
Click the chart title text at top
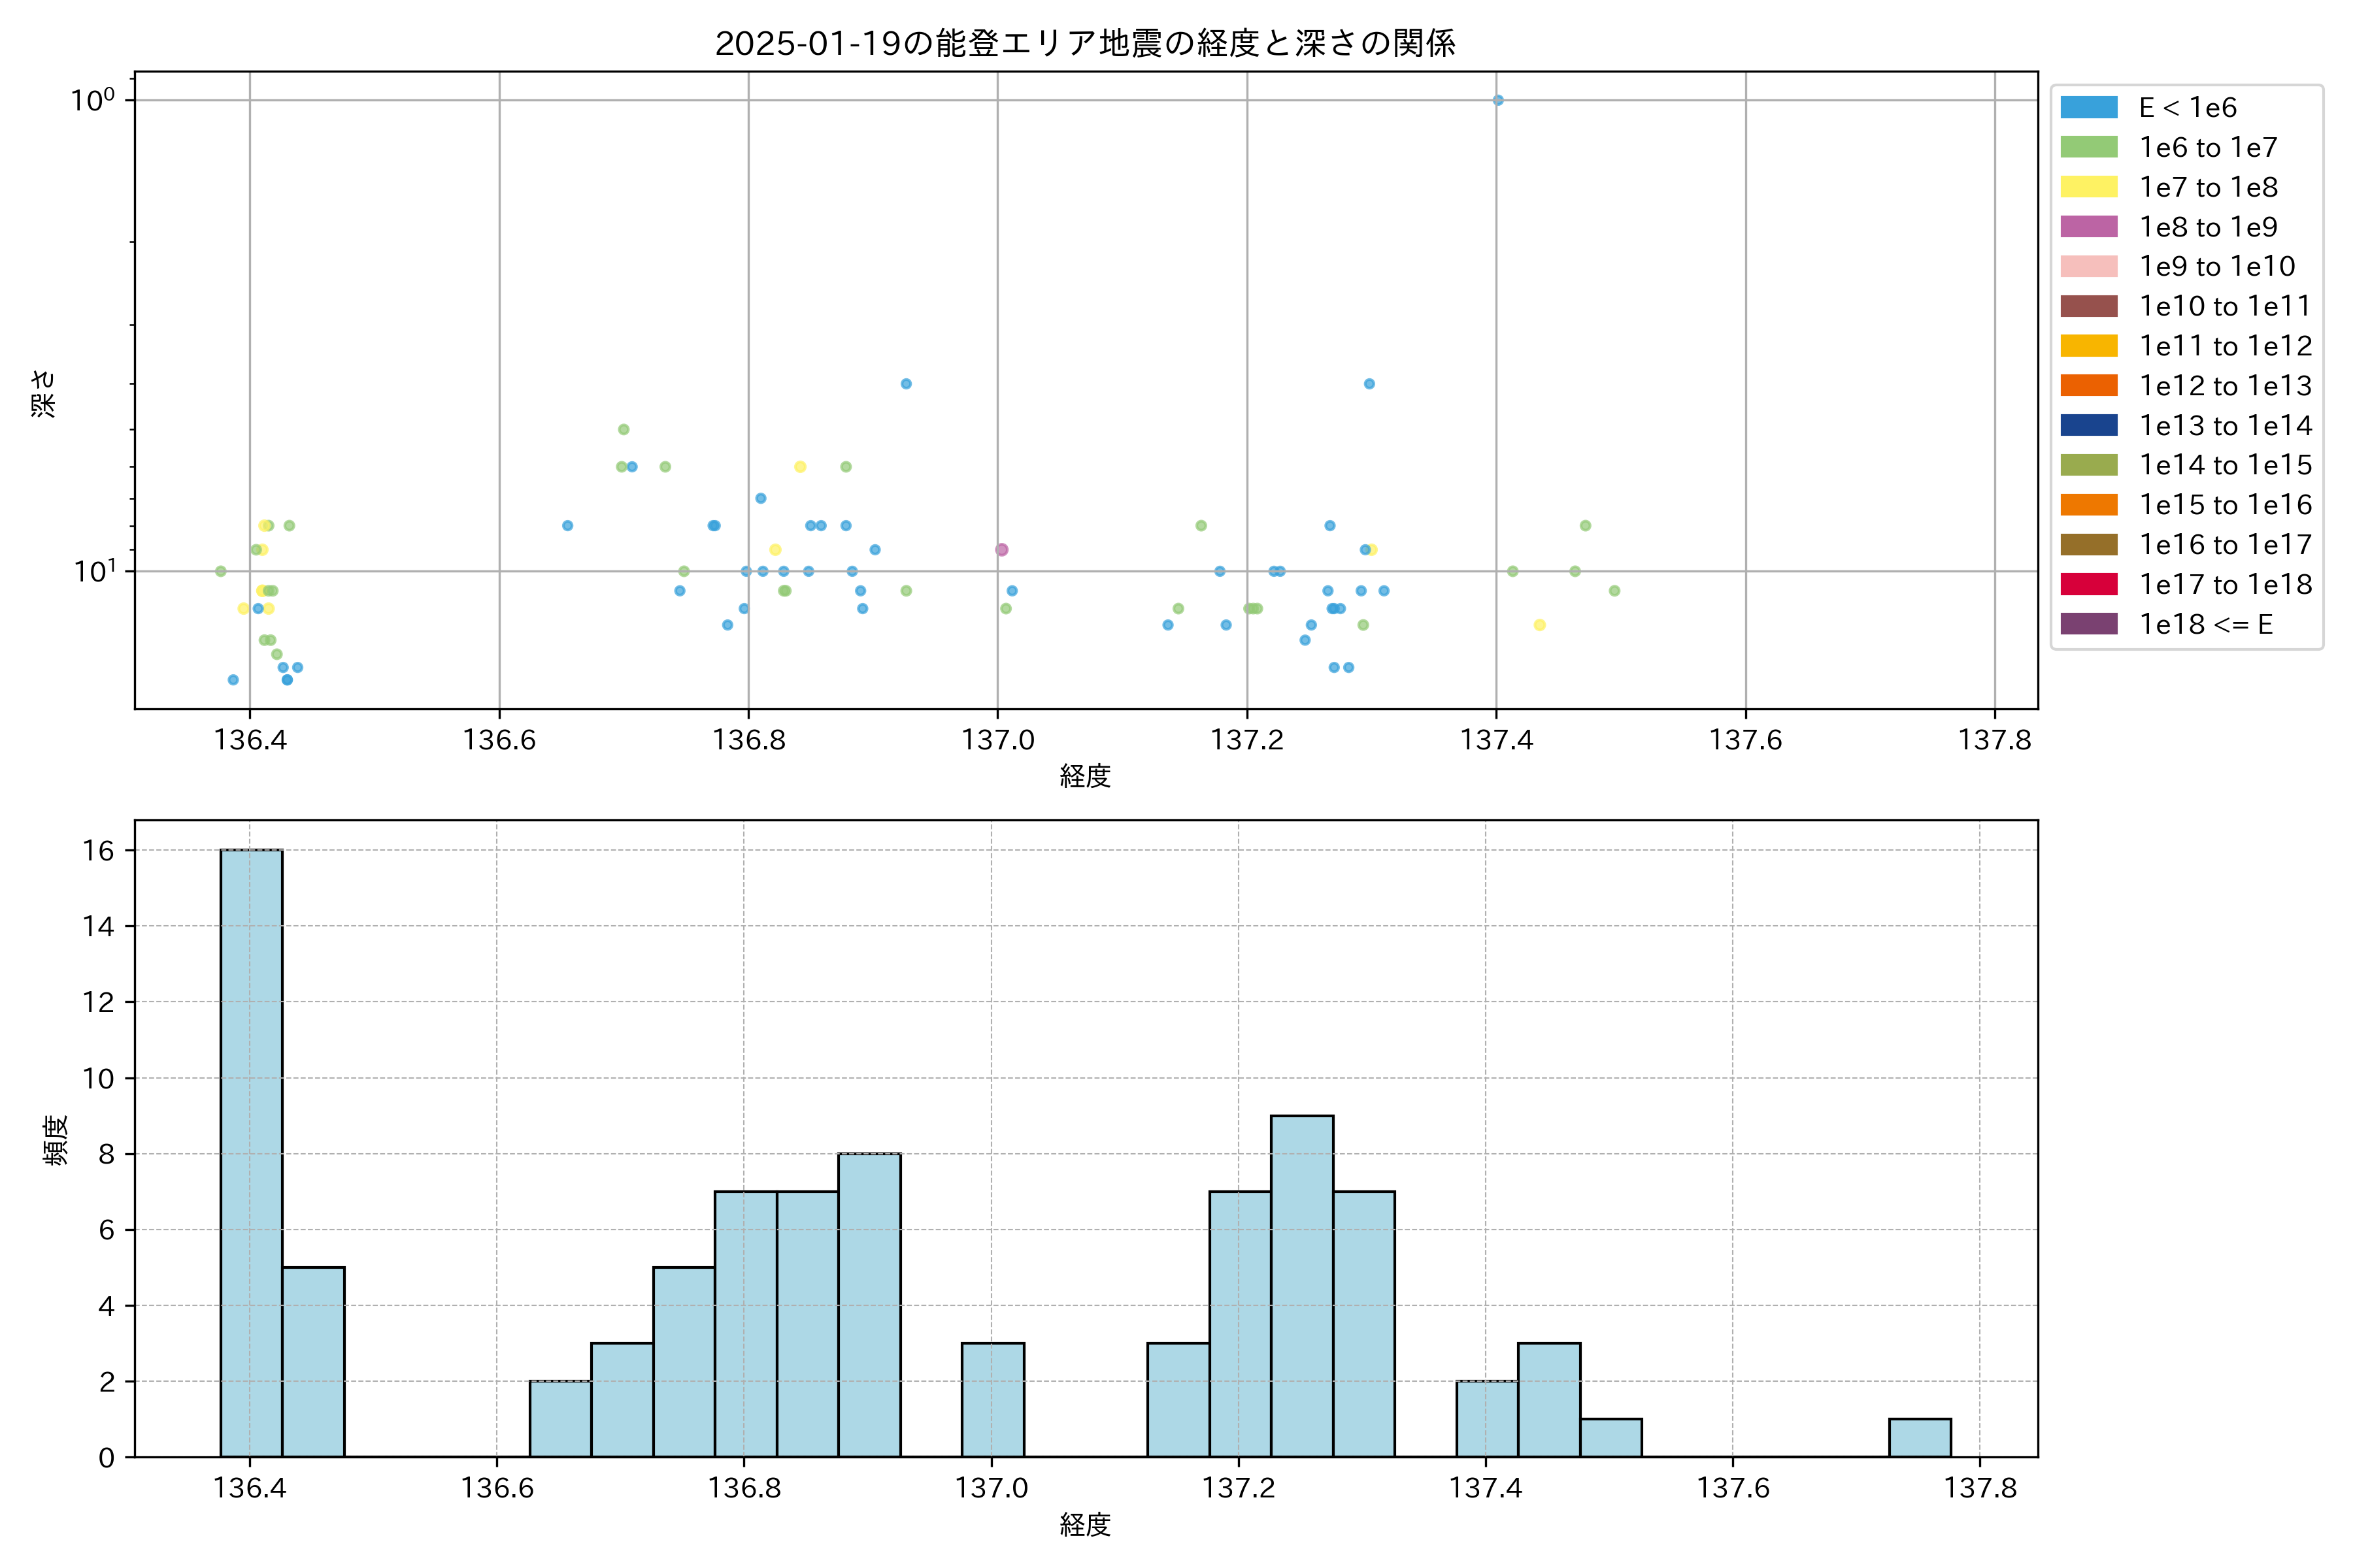[x=1084, y=43]
